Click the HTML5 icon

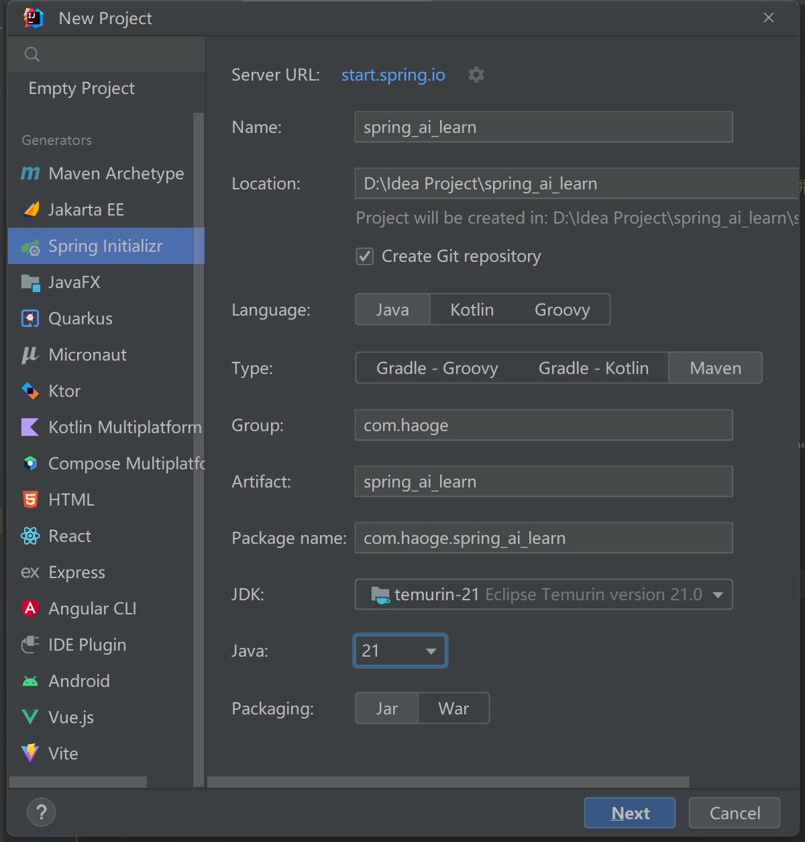coord(30,500)
